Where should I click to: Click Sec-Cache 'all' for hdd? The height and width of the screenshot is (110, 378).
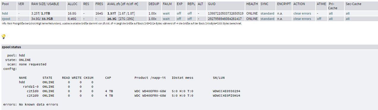coord(348,13)
